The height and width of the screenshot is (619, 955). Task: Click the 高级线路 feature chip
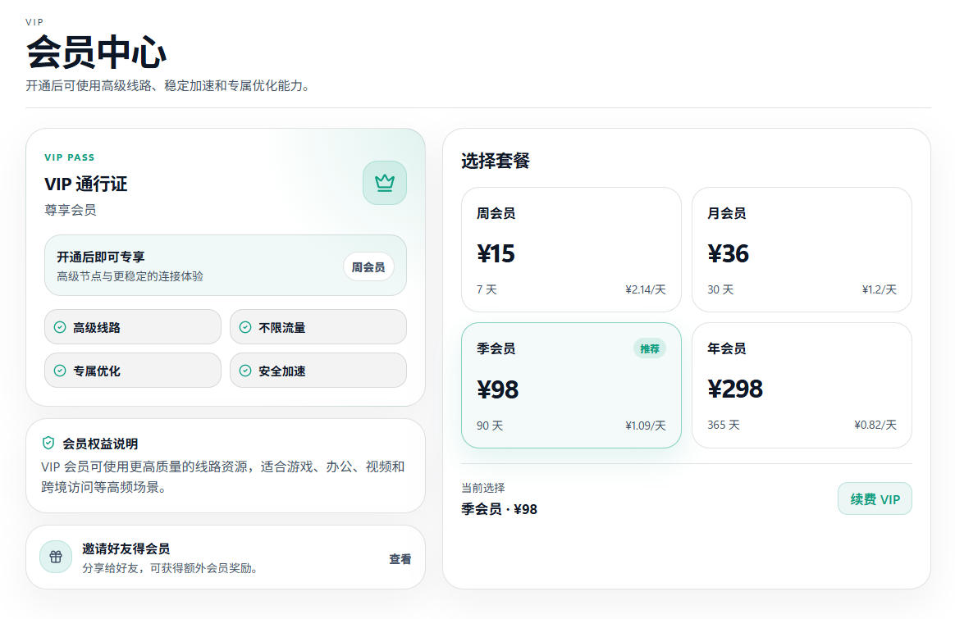(133, 327)
